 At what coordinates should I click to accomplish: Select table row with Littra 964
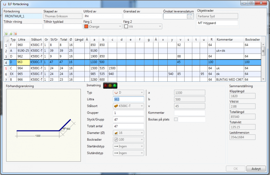click(23, 68)
